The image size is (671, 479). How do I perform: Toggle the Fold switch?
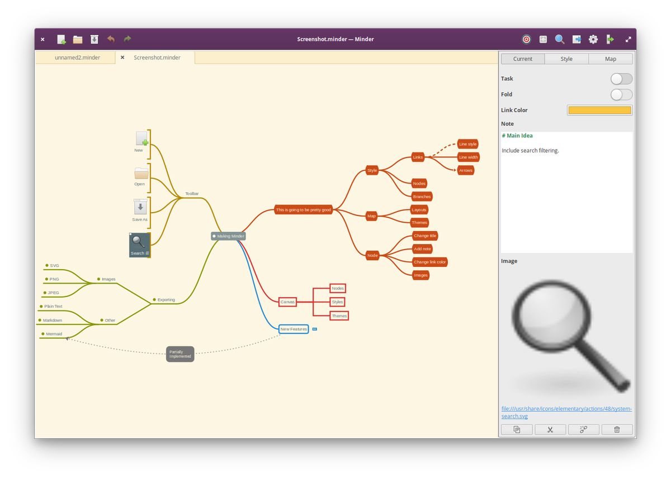(621, 94)
